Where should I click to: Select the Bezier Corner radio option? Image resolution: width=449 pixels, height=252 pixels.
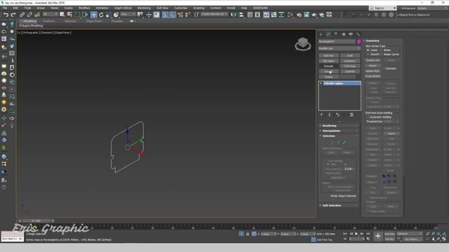pos(382,54)
